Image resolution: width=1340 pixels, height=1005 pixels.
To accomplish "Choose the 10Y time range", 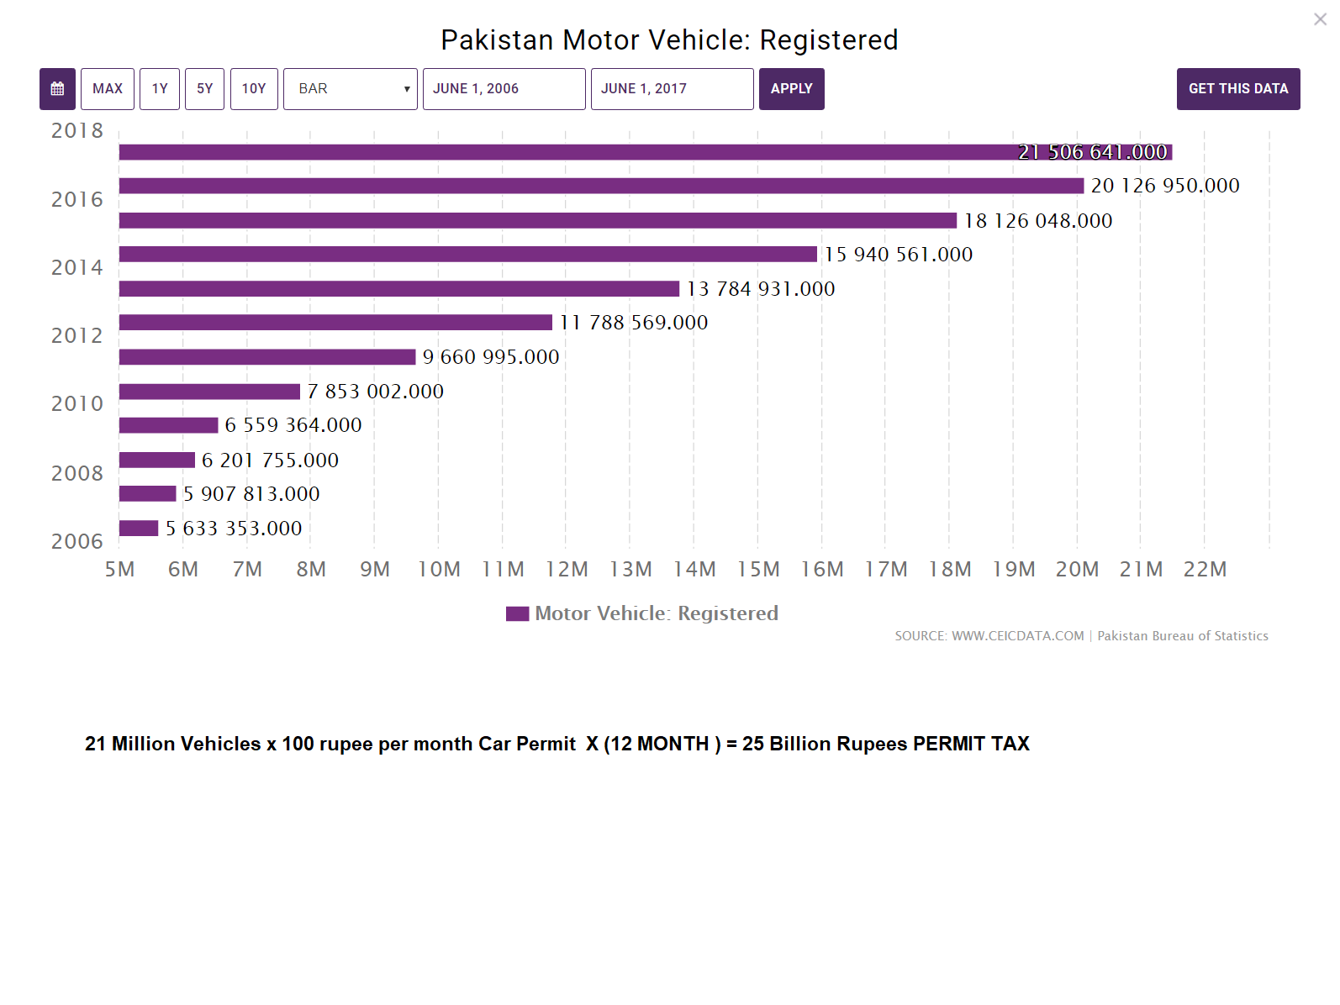I will tap(254, 89).
